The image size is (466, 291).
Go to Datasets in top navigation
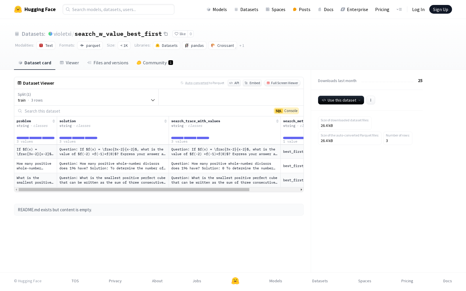[246, 9]
